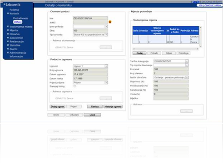This screenshot has width=223, height=163.
Task: Click the horizontal scrollbar under the water meter table
Action: coord(166,49)
